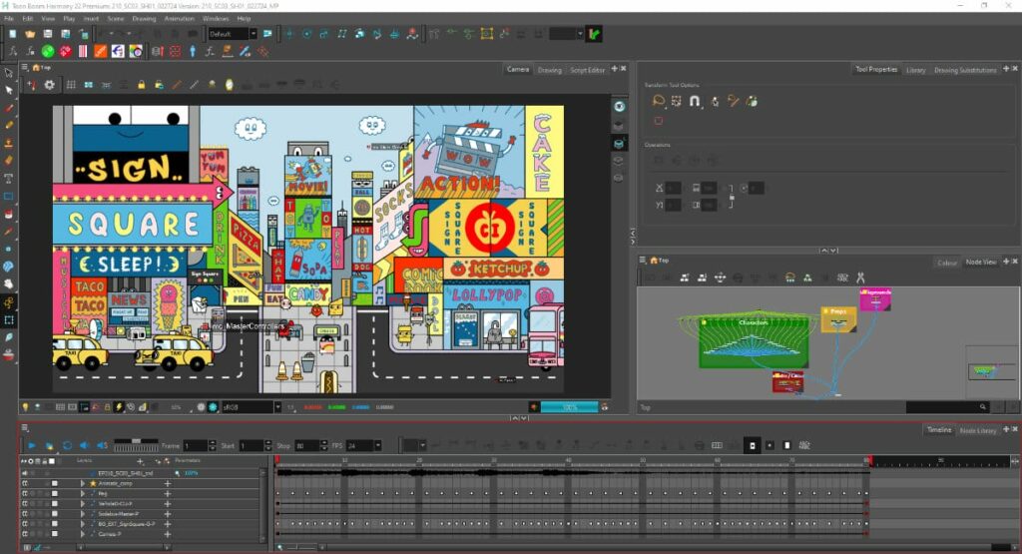
Task: Select the Rectangle shape tool in left toolbar
Action: [8, 196]
